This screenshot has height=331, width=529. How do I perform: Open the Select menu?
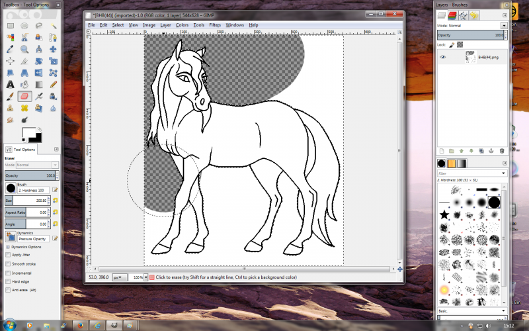[x=118, y=25]
